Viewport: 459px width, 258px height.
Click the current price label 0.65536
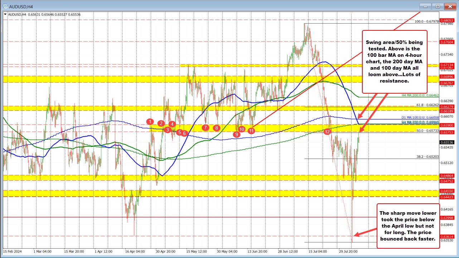[x=449, y=142]
